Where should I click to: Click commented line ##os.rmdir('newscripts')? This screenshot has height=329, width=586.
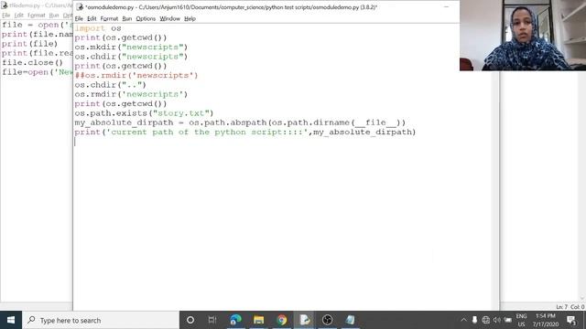(x=136, y=75)
